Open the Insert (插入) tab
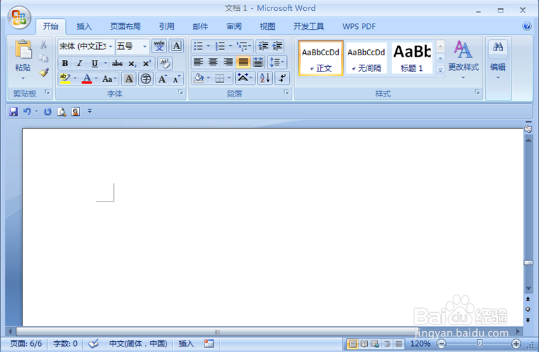This screenshot has height=352, width=539. tap(84, 26)
